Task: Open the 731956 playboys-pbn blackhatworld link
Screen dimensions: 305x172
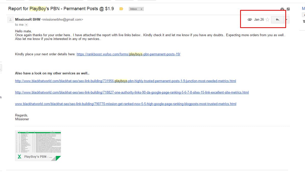Action: [x=125, y=81]
